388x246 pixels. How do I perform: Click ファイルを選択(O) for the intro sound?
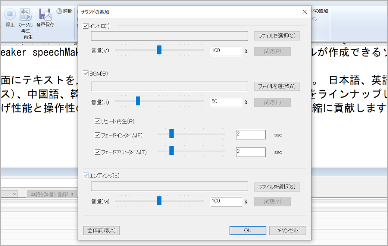click(x=277, y=36)
